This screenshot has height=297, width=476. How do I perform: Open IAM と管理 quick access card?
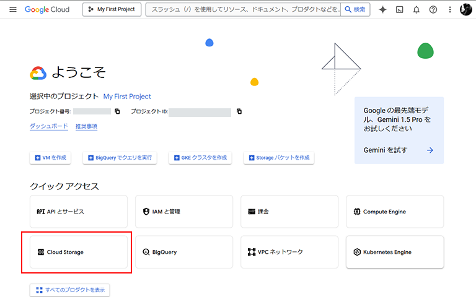(184, 212)
